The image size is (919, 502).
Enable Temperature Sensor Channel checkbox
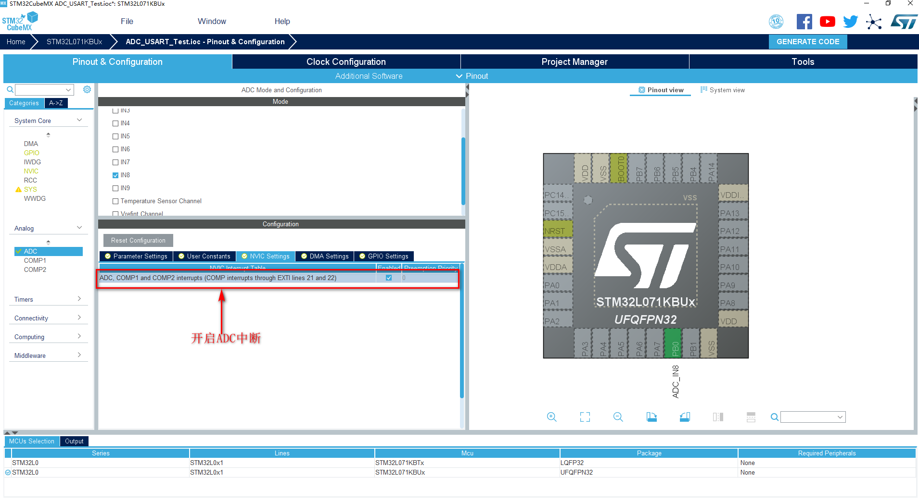click(115, 201)
